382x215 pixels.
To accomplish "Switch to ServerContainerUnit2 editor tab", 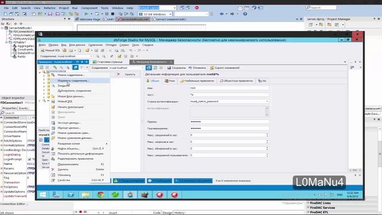I will coord(169,19).
